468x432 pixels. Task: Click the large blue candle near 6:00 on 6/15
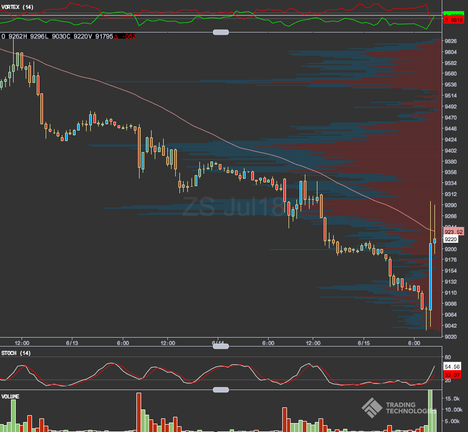[x=430, y=277]
